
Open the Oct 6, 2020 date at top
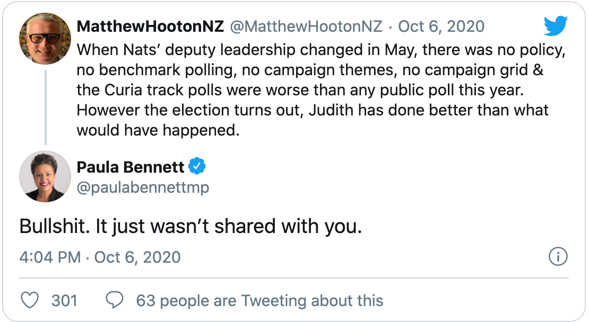441,26
